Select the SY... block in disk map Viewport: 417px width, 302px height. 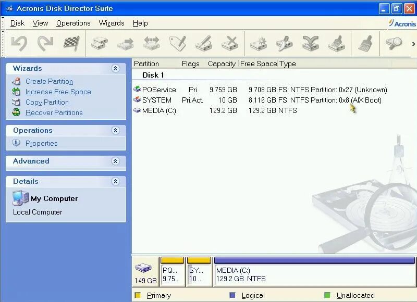coord(199,271)
